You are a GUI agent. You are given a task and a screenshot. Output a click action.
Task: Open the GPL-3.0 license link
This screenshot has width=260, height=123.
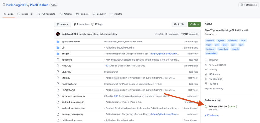(x=216, y=65)
